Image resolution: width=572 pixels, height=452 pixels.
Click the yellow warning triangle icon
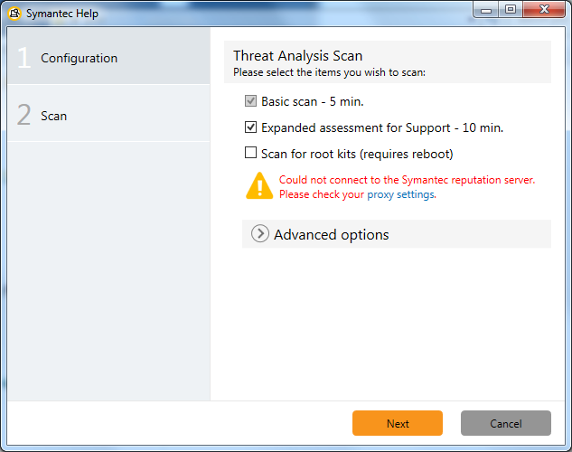point(259,185)
